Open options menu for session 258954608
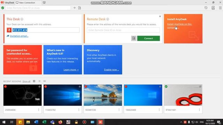The height and width of the screenshot is (125, 223). point(39,110)
